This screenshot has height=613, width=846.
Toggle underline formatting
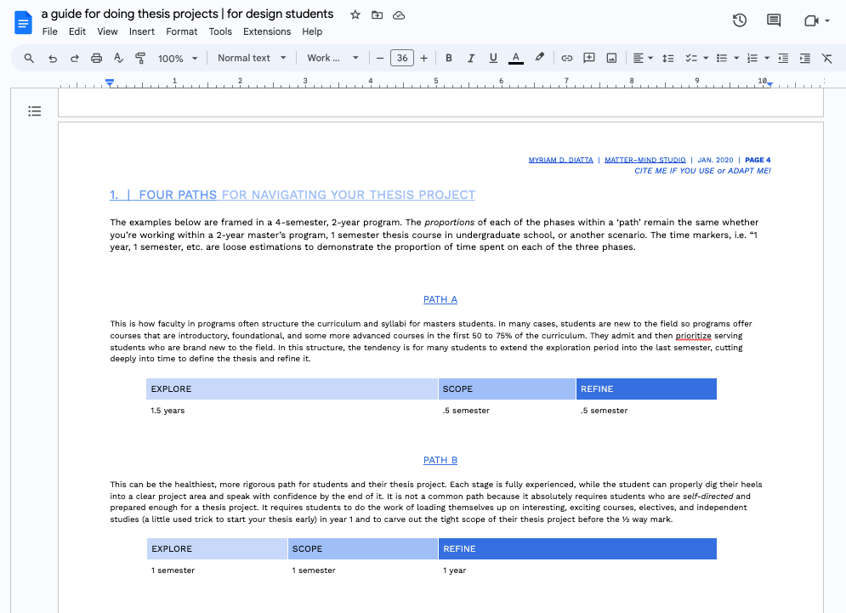coord(492,58)
